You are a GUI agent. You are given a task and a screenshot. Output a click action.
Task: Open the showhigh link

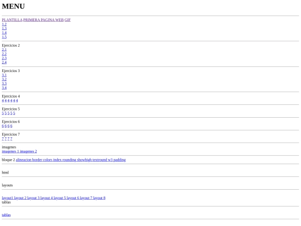point(84,160)
